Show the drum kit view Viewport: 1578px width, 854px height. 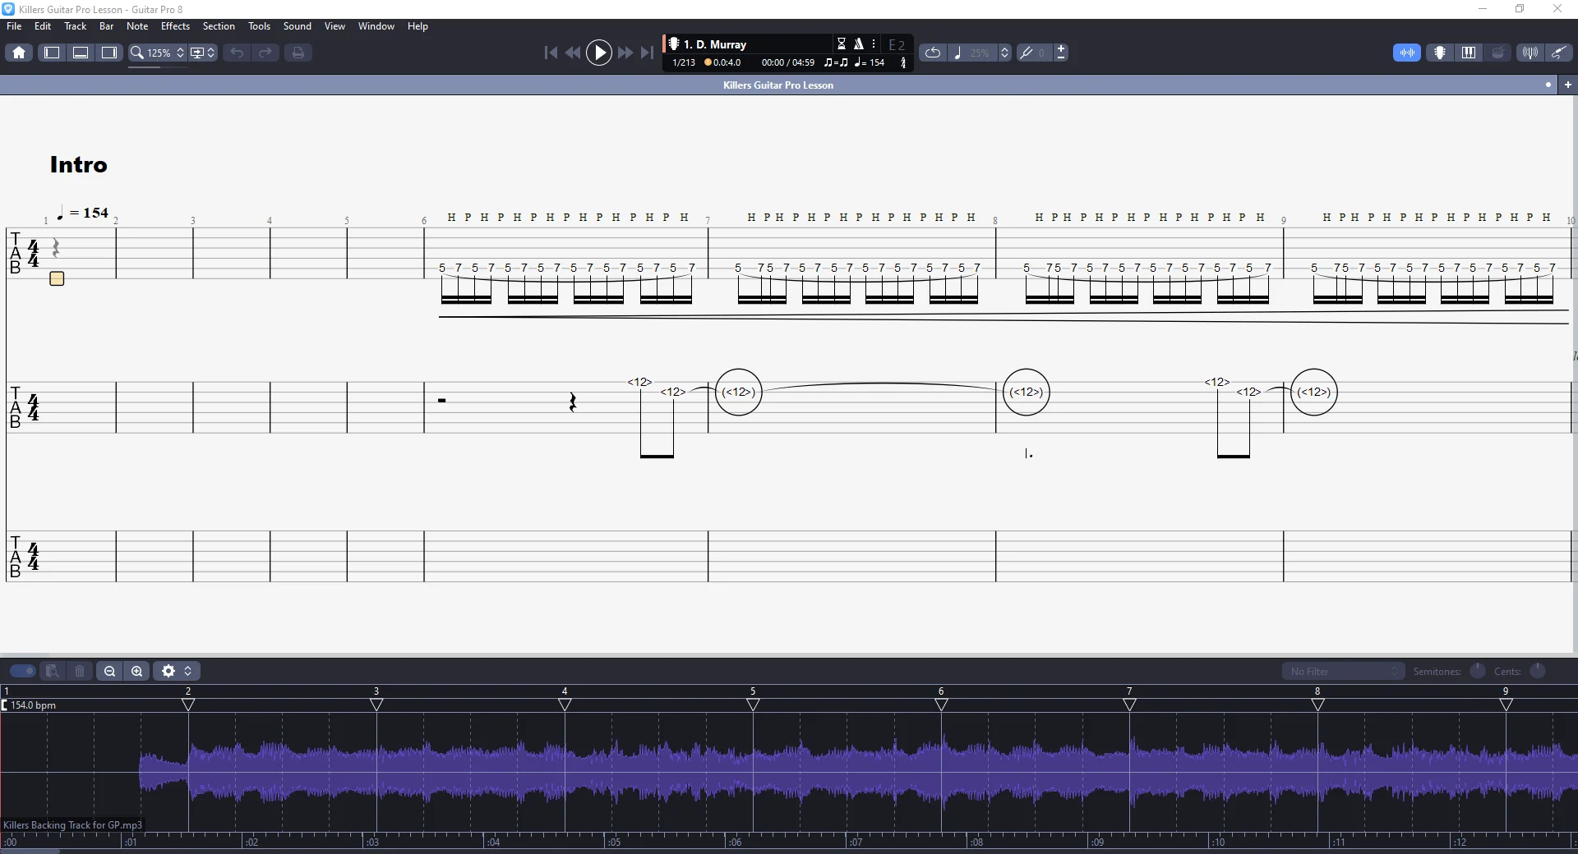(1498, 53)
